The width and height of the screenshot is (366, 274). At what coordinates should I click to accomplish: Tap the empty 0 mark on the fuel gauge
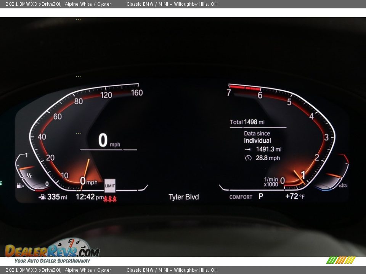47,184
